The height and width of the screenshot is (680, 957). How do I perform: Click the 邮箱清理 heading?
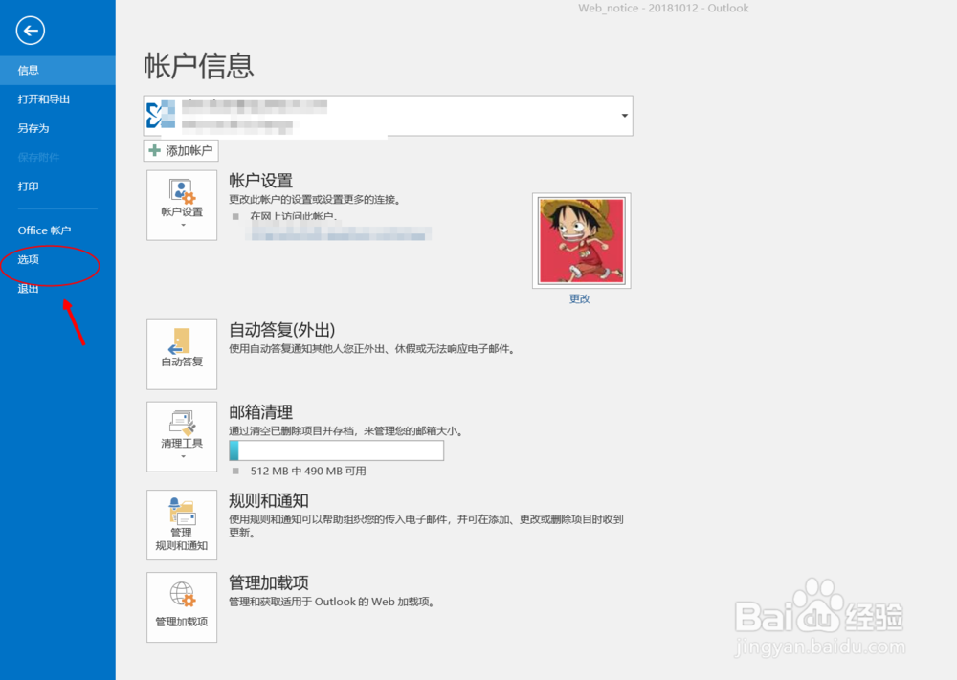tap(260, 412)
